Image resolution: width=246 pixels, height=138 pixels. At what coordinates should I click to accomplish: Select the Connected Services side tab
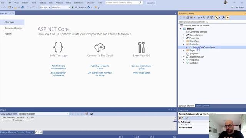[x=13, y=28]
